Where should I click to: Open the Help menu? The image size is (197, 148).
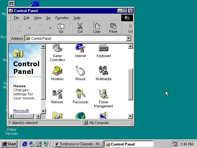[x=77, y=18]
